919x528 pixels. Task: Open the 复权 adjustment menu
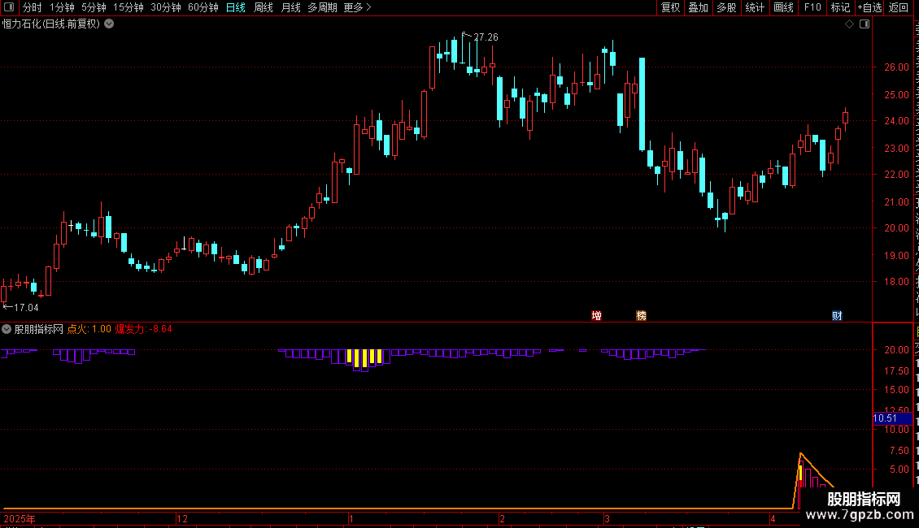(x=670, y=7)
